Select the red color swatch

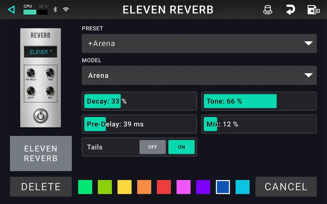(164, 187)
